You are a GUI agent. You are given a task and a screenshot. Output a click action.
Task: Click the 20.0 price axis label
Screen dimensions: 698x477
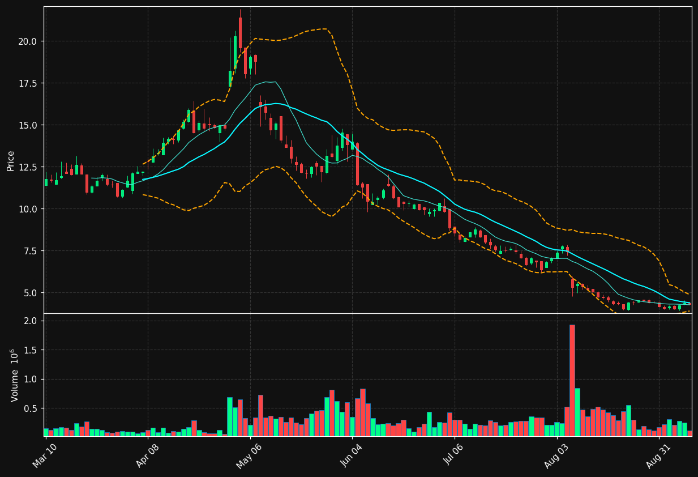pos(28,41)
